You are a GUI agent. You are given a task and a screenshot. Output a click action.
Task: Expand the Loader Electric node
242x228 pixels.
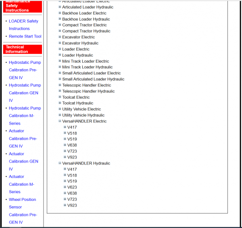[x=60, y=49]
